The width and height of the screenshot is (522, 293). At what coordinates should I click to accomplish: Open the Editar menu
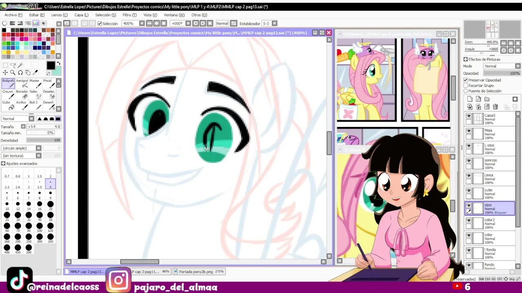[37, 15]
